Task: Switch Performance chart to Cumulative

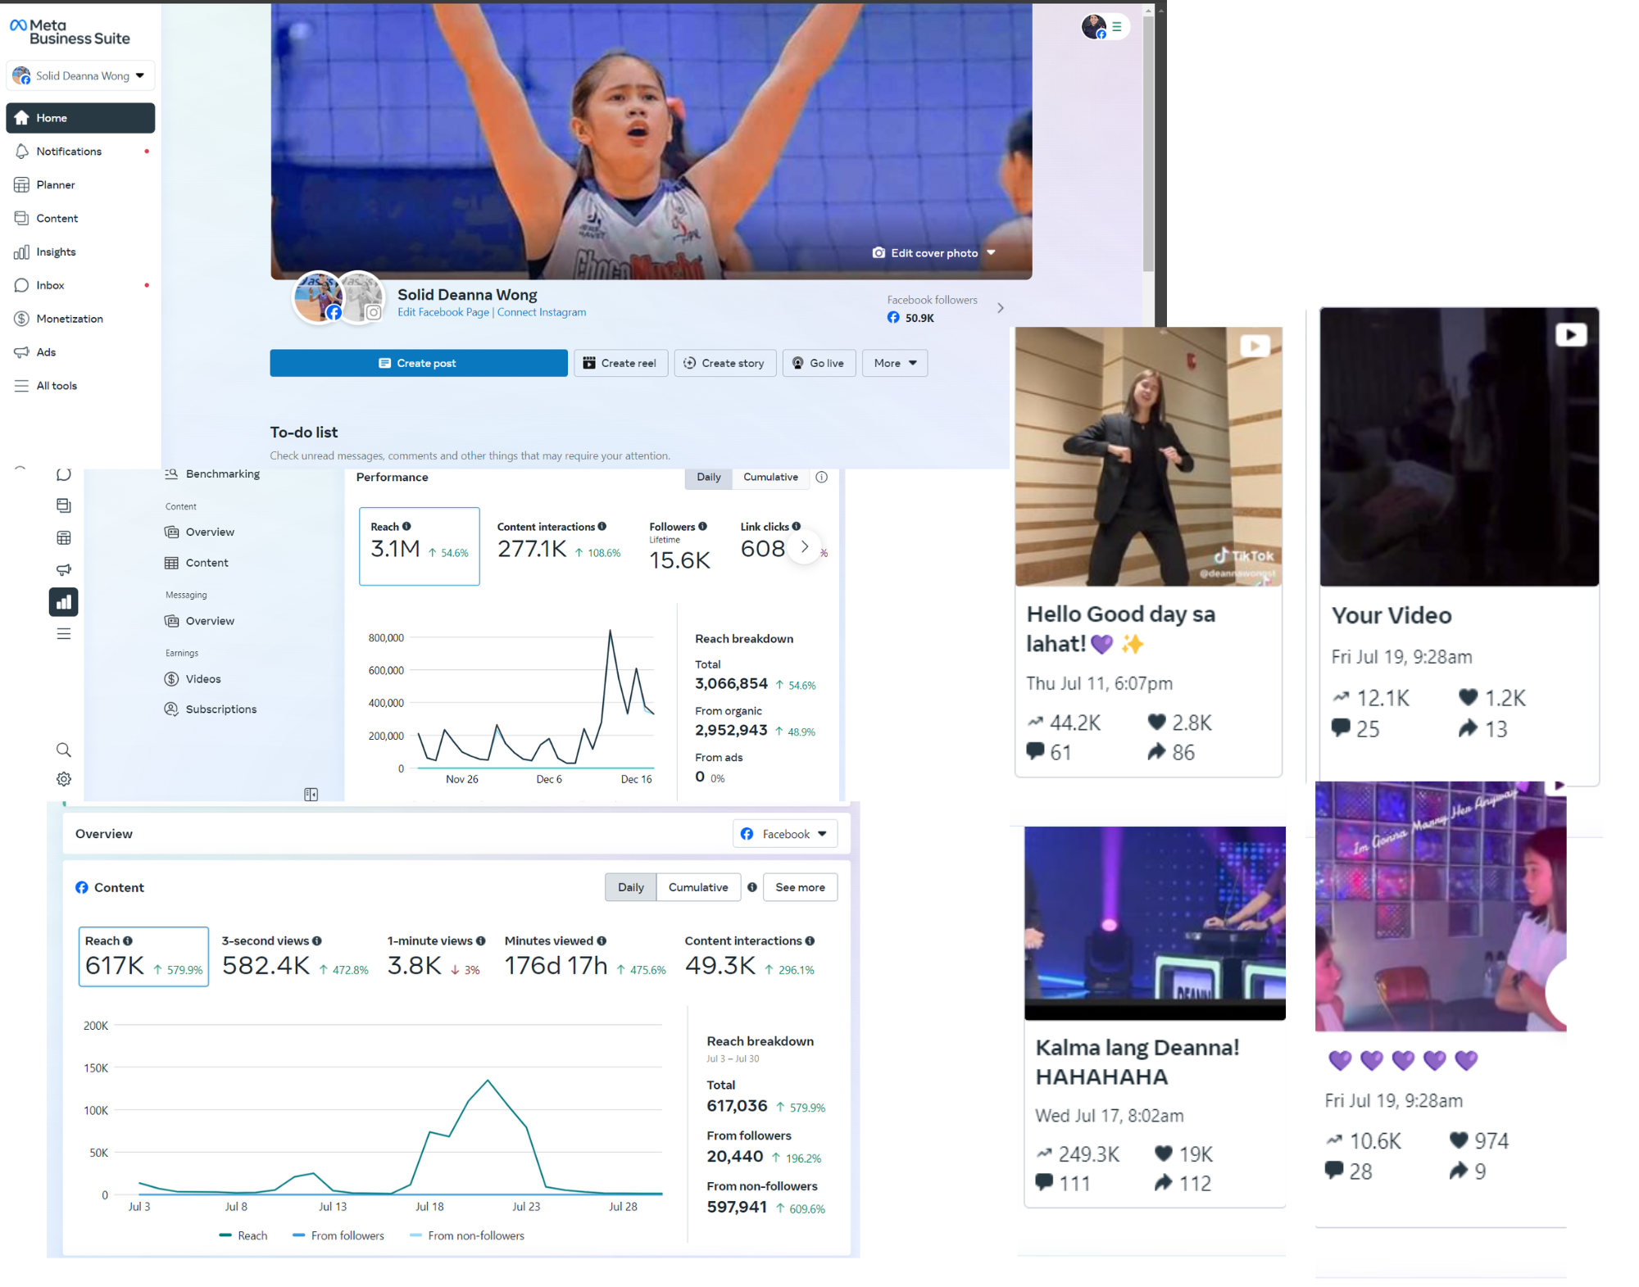Action: pyautogui.click(x=770, y=478)
